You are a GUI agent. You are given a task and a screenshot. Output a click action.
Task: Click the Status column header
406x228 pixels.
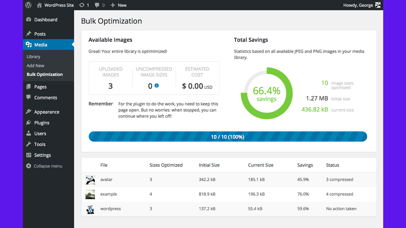[332, 165]
